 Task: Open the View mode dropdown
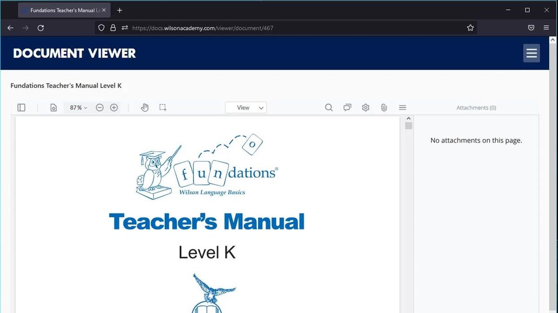pos(246,107)
